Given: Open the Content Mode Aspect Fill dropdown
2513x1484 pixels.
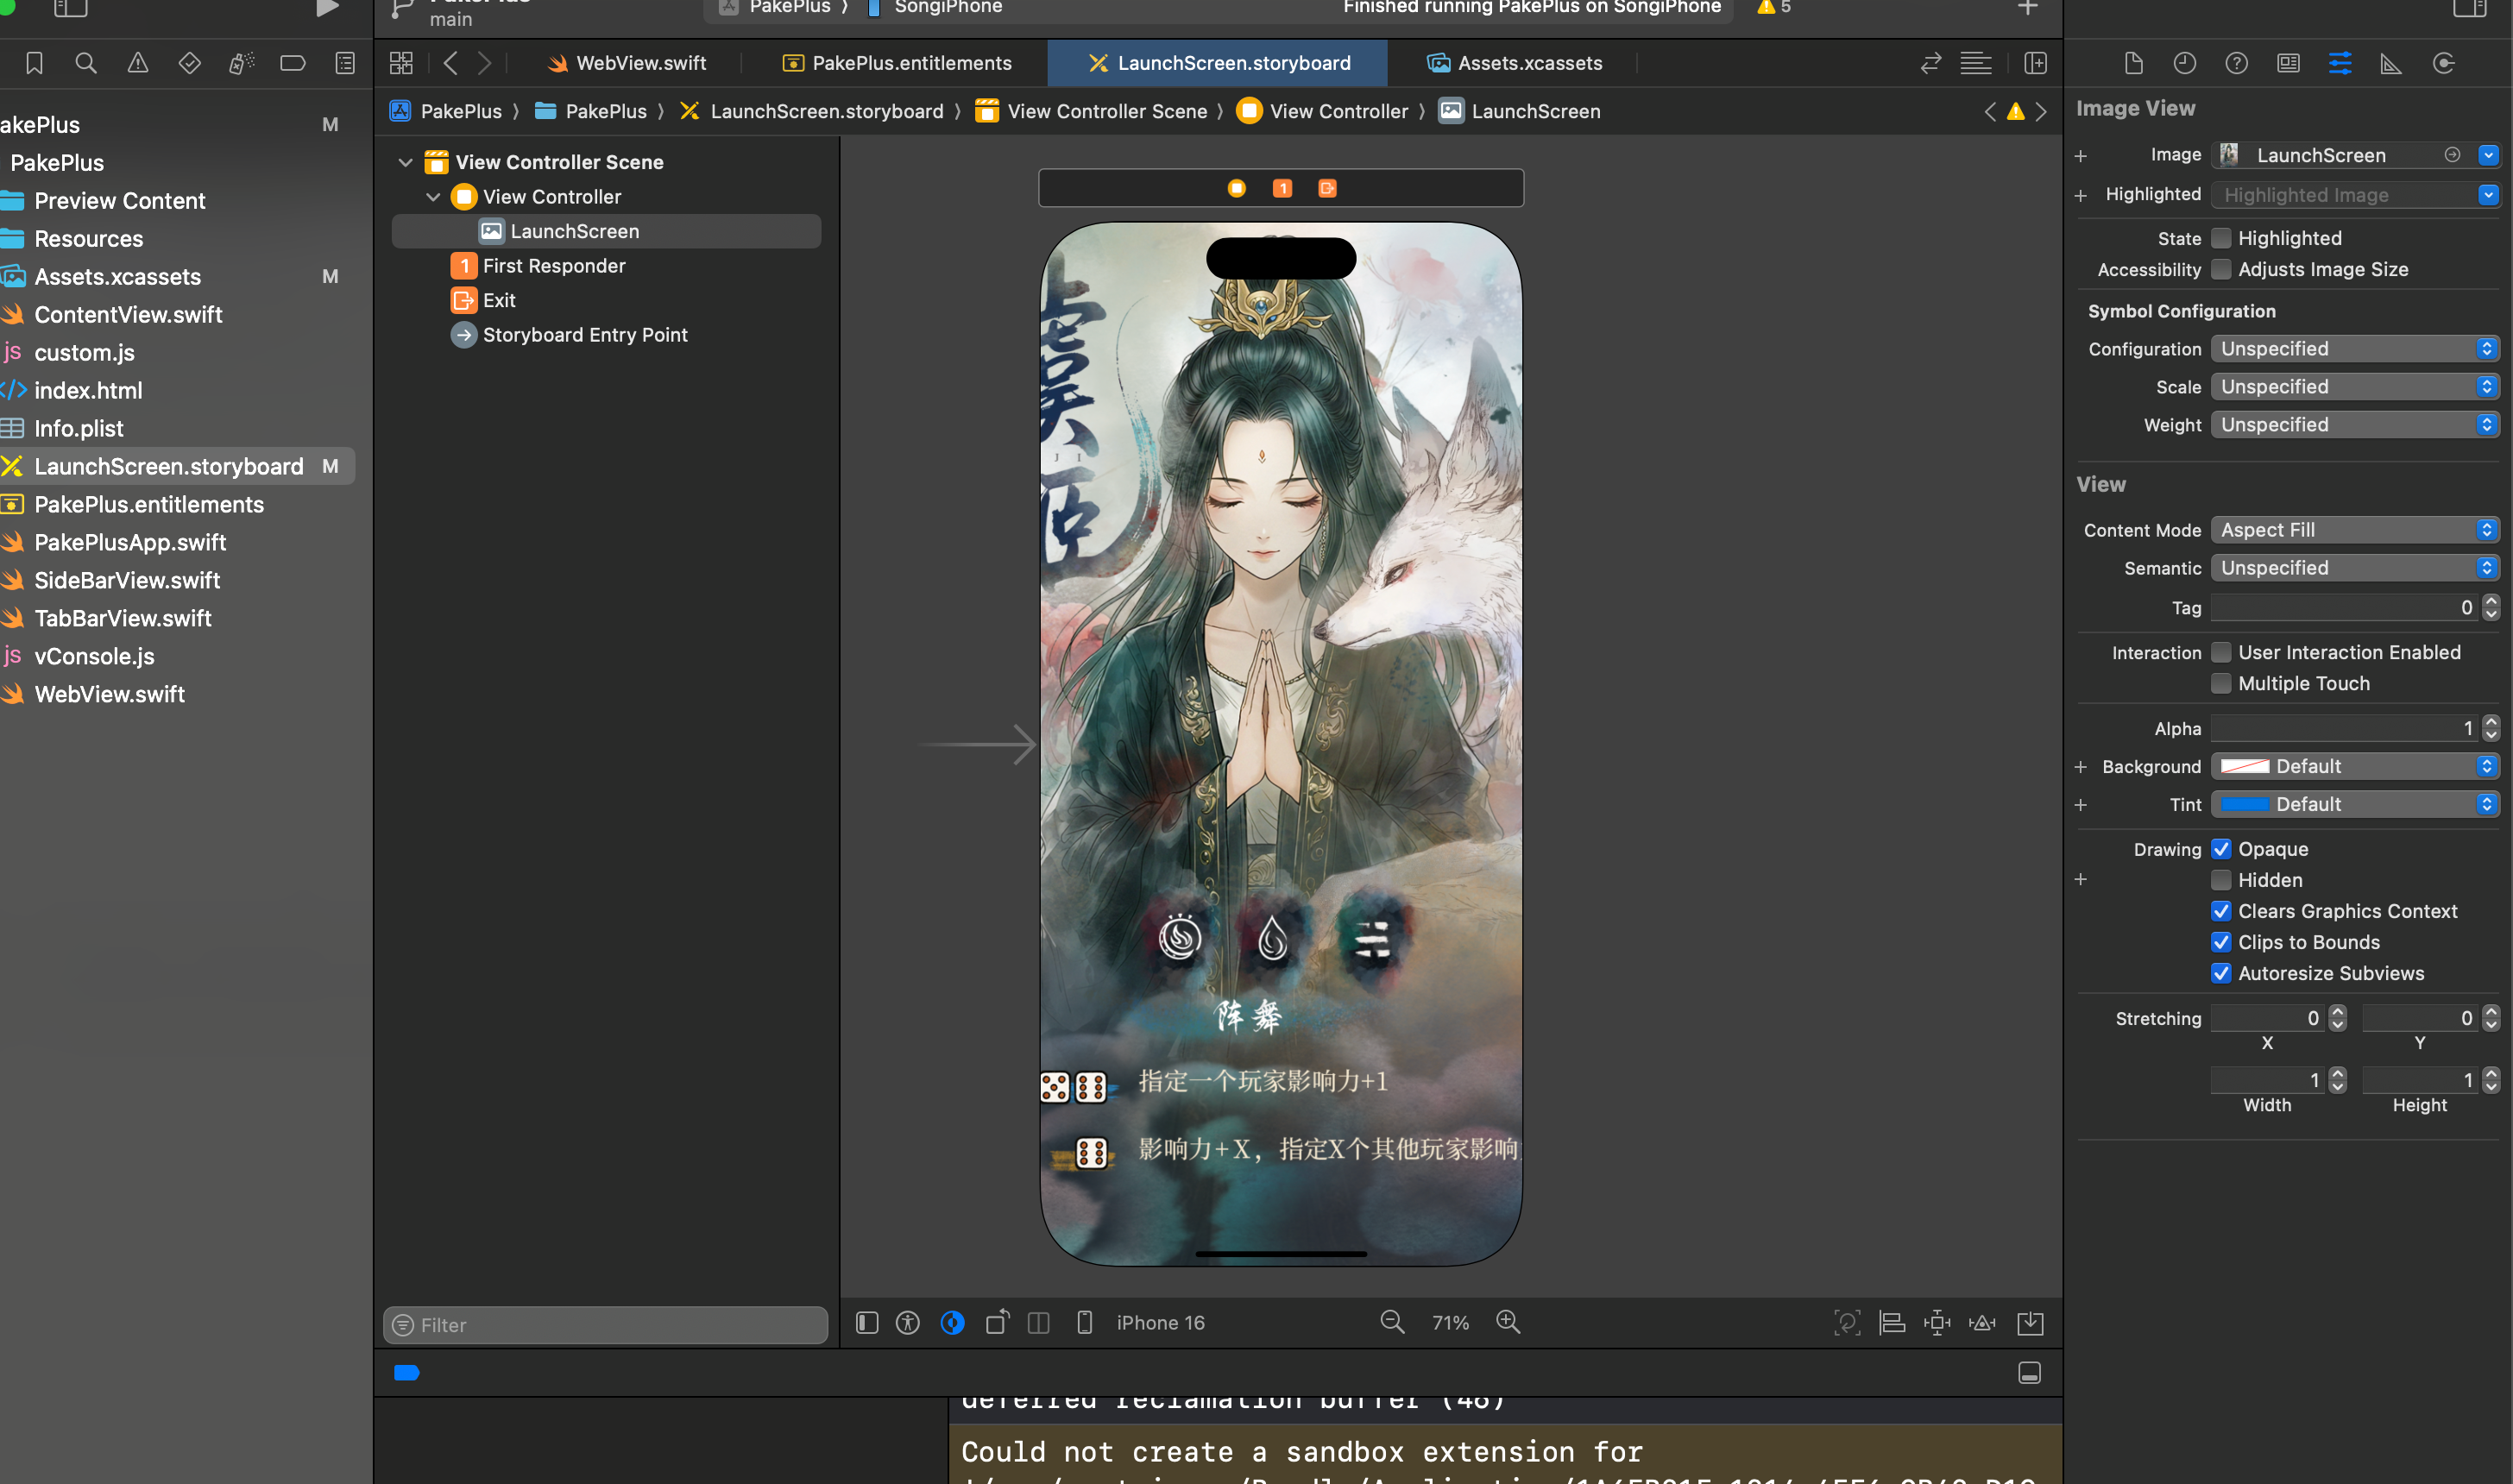Looking at the screenshot, I should (x=2354, y=530).
